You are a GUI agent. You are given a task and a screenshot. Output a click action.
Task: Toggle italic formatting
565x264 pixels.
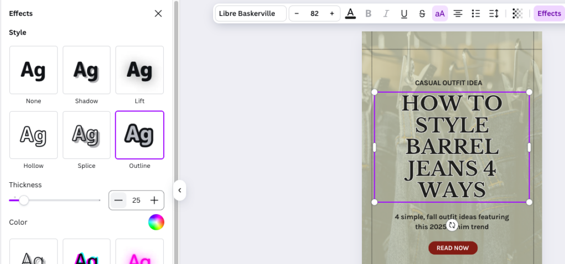click(386, 13)
